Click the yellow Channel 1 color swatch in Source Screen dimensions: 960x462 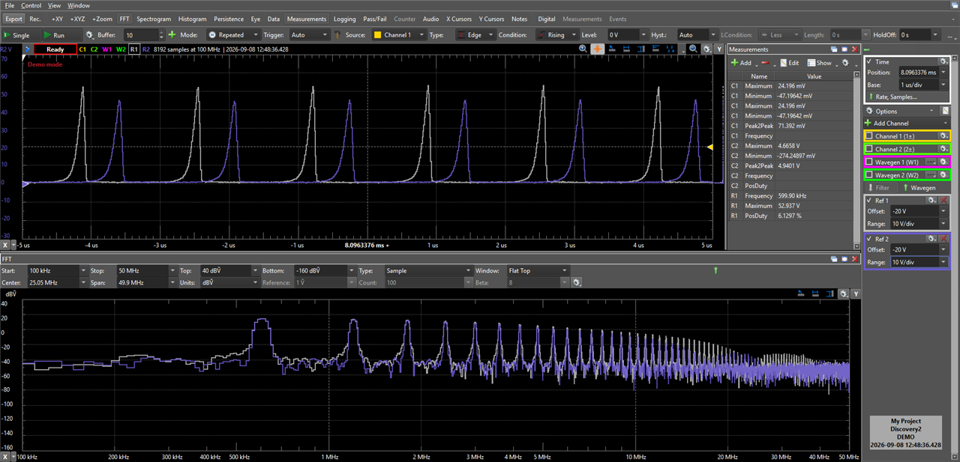pyautogui.click(x=377, y=35)
